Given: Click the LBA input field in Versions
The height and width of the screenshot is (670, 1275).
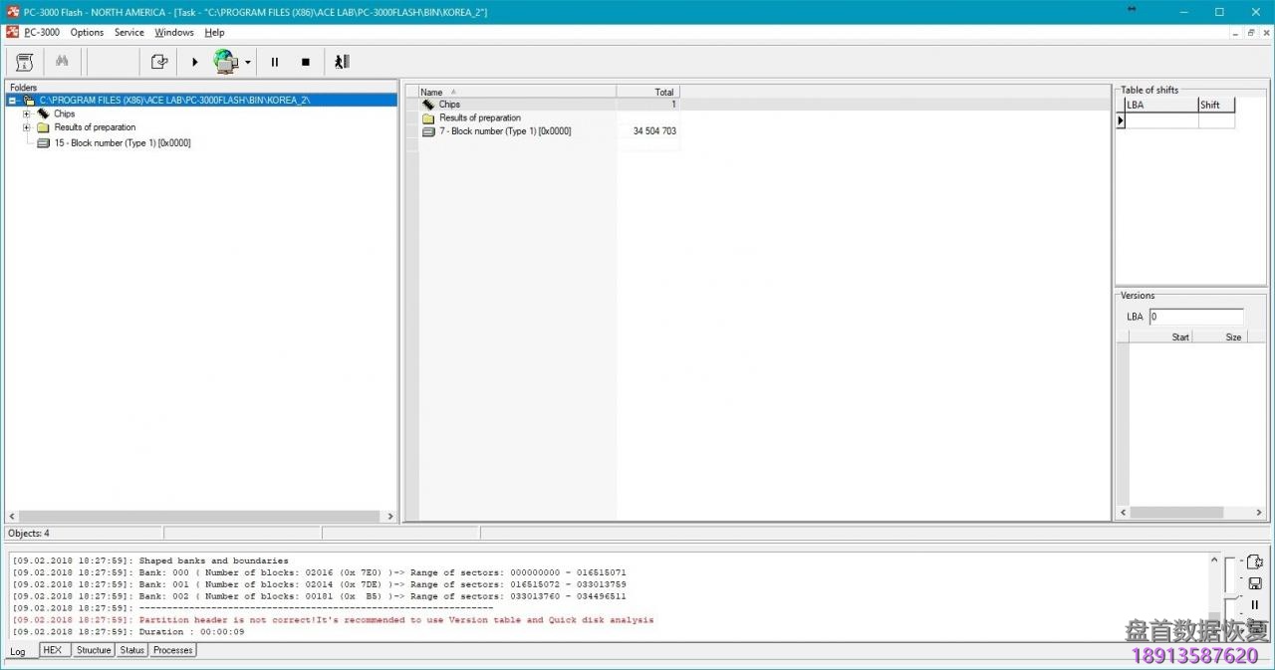Looking at the screenshot, I should [1195, 317].
